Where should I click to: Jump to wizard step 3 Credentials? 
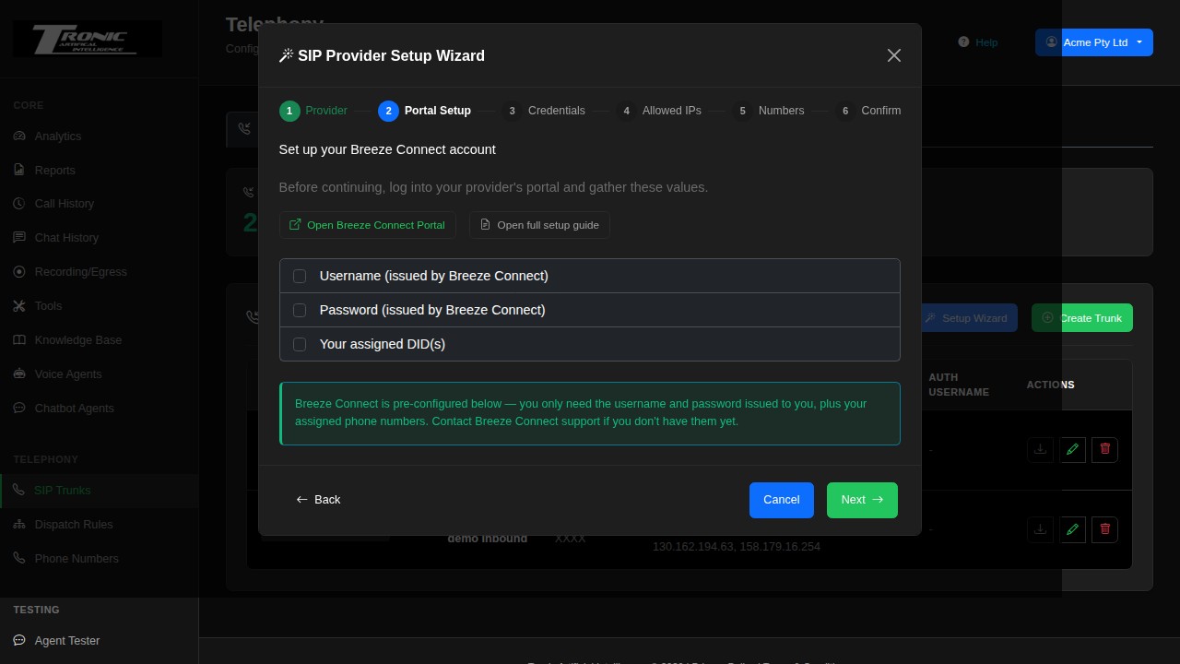pyautogui.click(x=543, y=111)
